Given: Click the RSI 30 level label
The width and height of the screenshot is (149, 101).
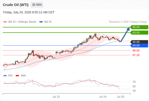Looking at the screenshot, I should 134,91.
